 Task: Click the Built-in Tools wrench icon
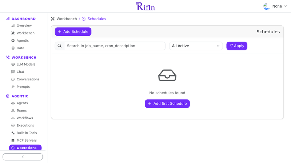point(13,133)
